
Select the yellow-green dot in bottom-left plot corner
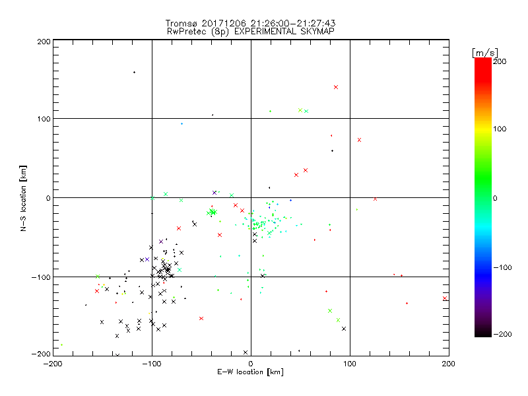61,345
